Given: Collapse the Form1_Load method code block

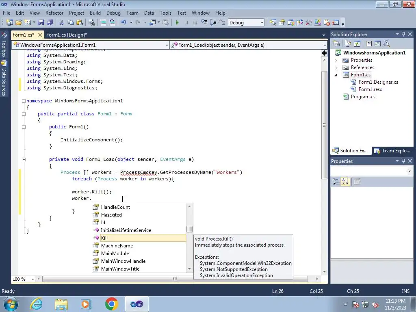Looking at the screenshot, I should point(24,159).
